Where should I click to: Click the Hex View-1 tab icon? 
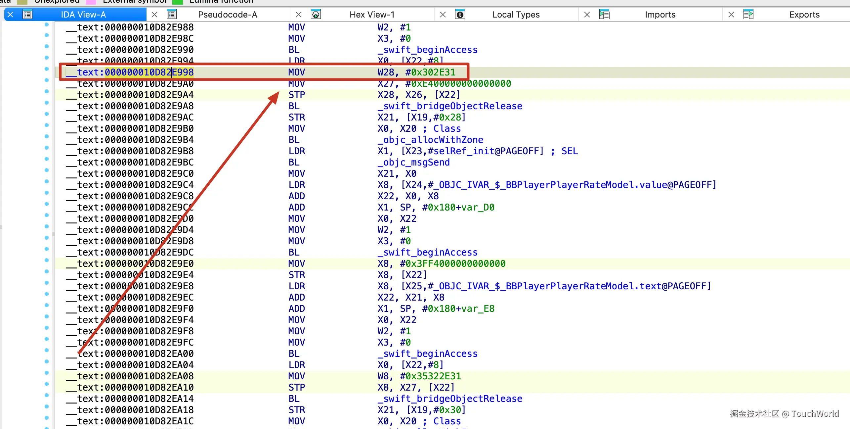316,15
